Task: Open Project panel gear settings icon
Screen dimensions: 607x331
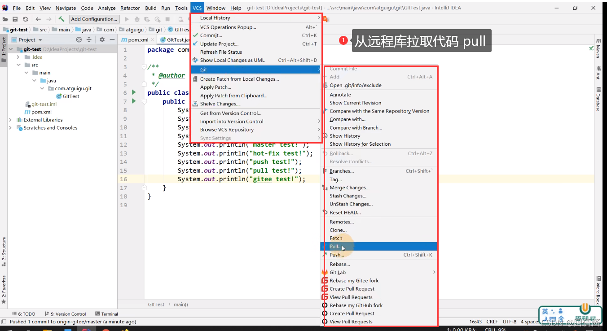Action: [x=102, y=40]
